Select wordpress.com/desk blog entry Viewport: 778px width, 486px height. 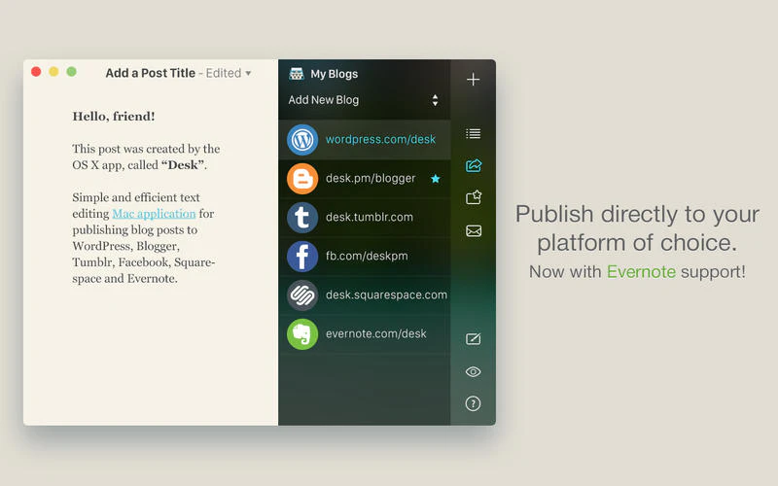tap(364, 139)
